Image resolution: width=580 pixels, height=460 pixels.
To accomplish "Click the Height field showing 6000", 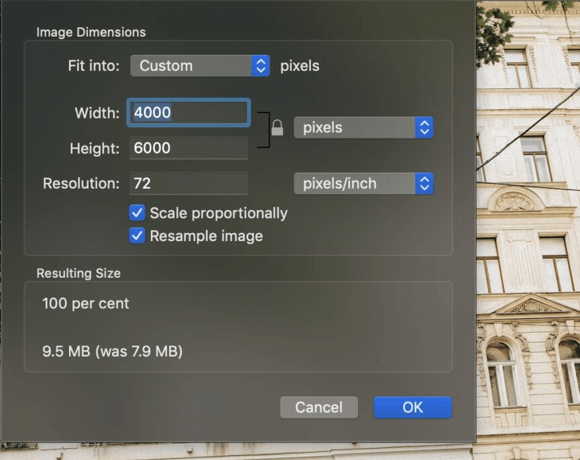I will click(188, 148).
